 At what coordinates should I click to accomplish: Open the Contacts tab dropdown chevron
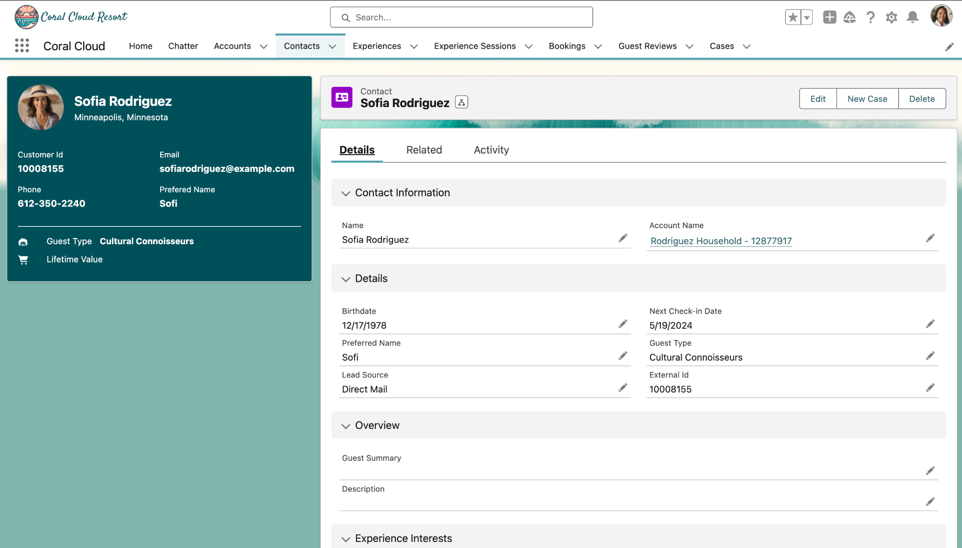pos(333,46)
